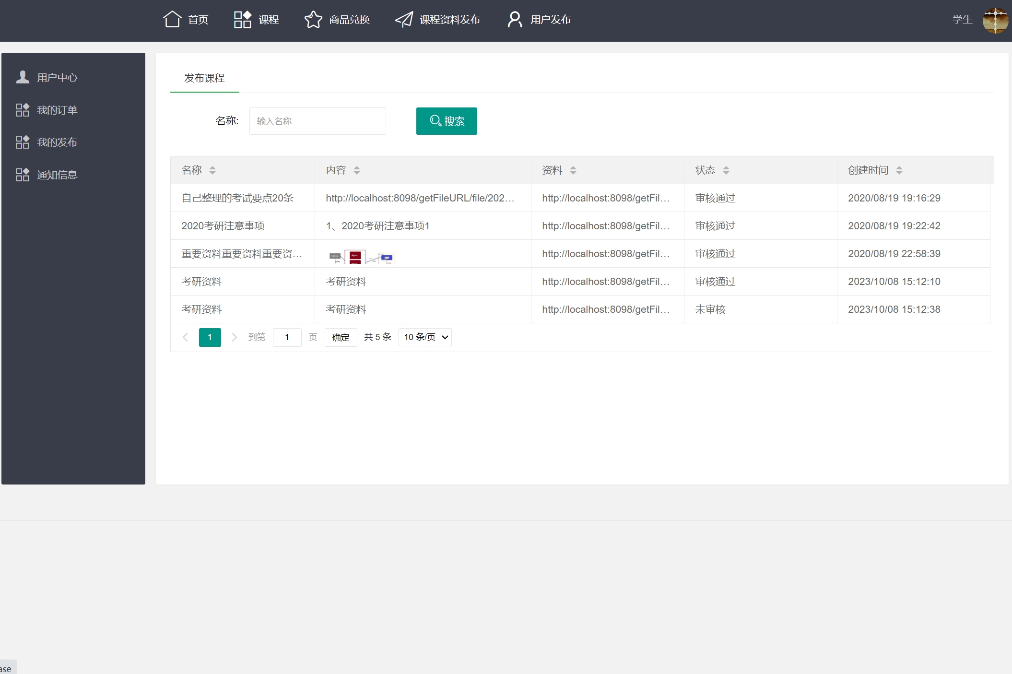1012x674 pixels.
Task: Click the home icon in navbar
Action: (x=172, y=19)
